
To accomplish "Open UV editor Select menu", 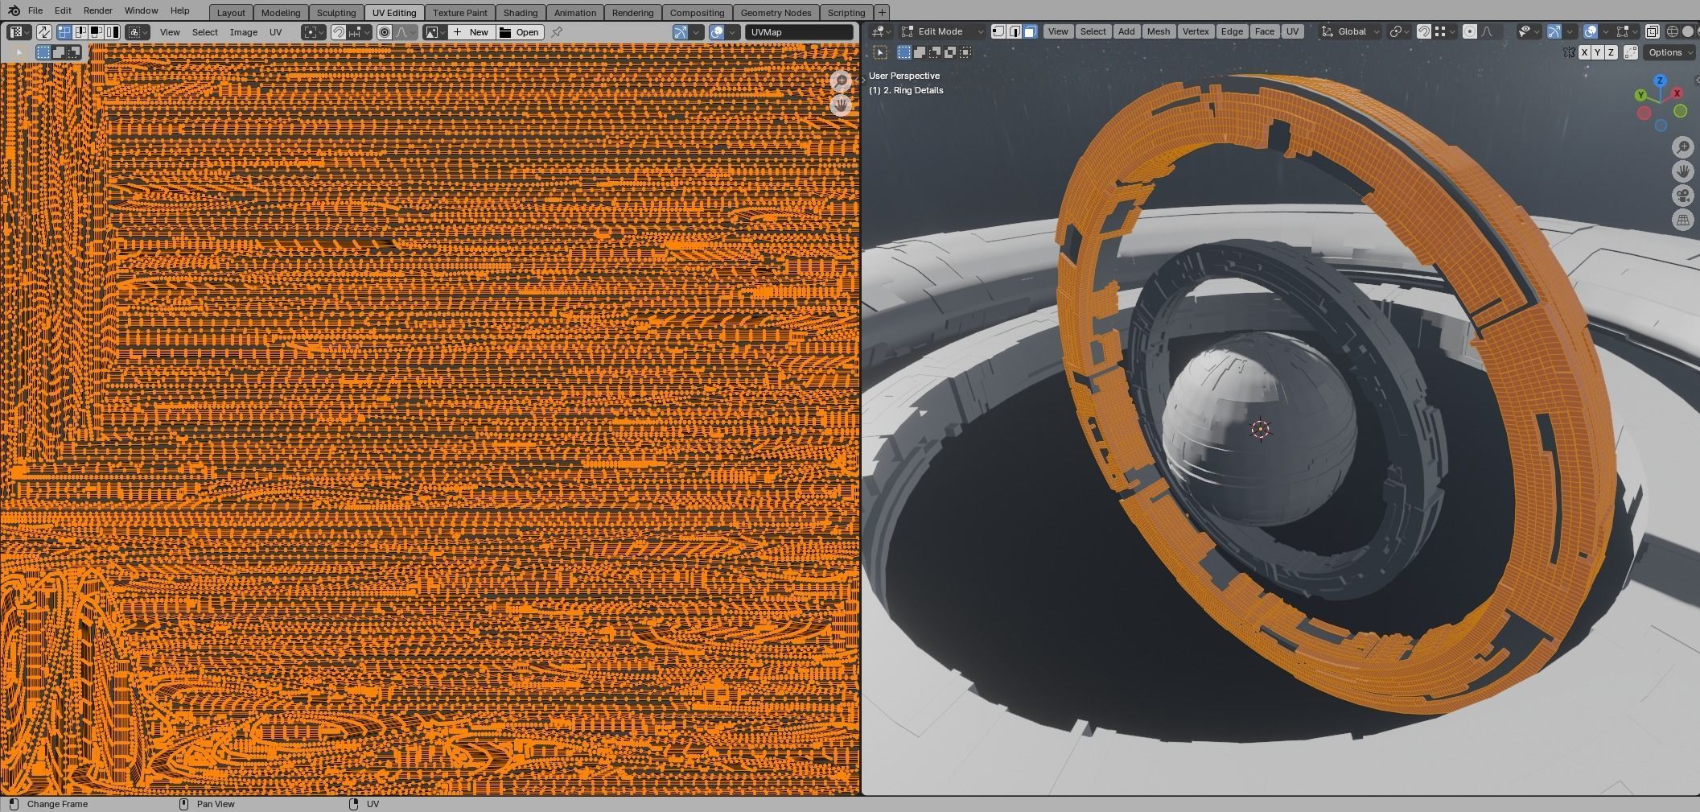I will click(x=205, y=32).
